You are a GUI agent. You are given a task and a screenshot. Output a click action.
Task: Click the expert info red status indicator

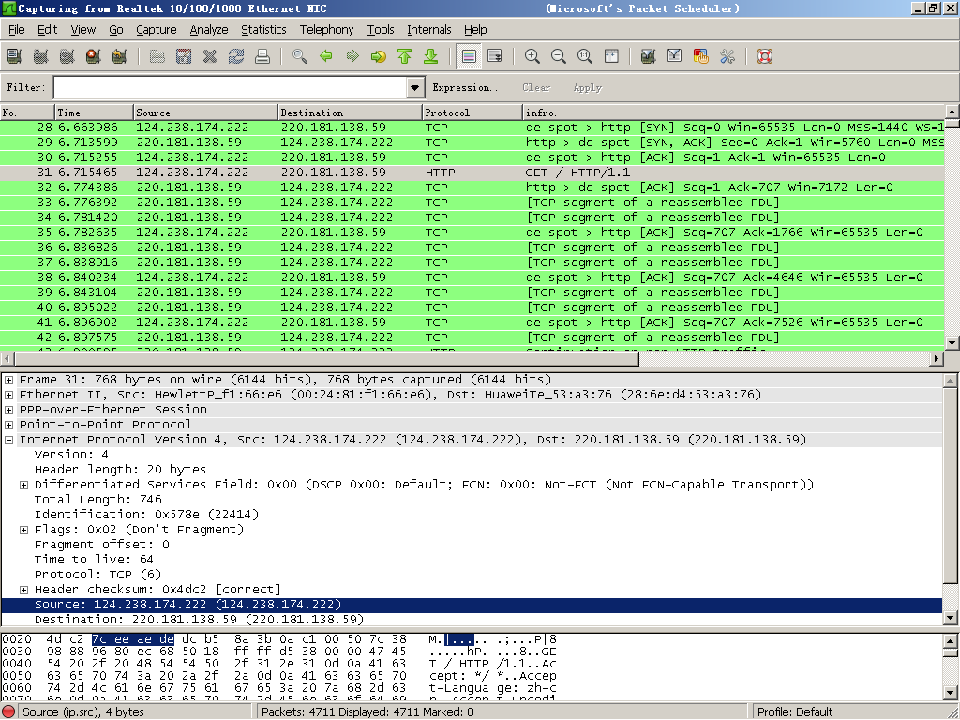[x=8, y=712]
